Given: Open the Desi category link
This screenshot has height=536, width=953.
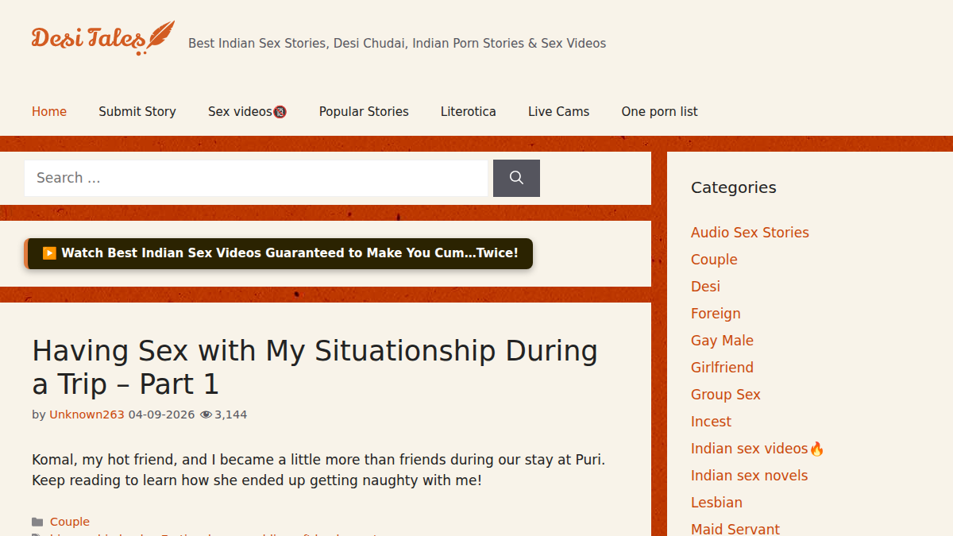Looking at the screenshot, I should (x=705, y=287).
